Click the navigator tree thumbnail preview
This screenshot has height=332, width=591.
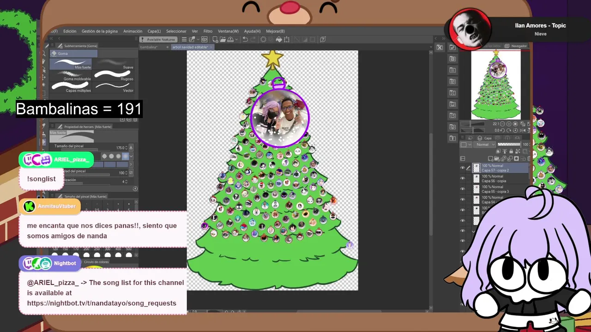pyautogui.click(x=496, y=85)
